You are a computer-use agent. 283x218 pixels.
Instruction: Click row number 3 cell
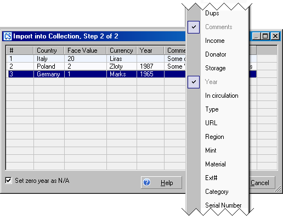pos(20,74)
